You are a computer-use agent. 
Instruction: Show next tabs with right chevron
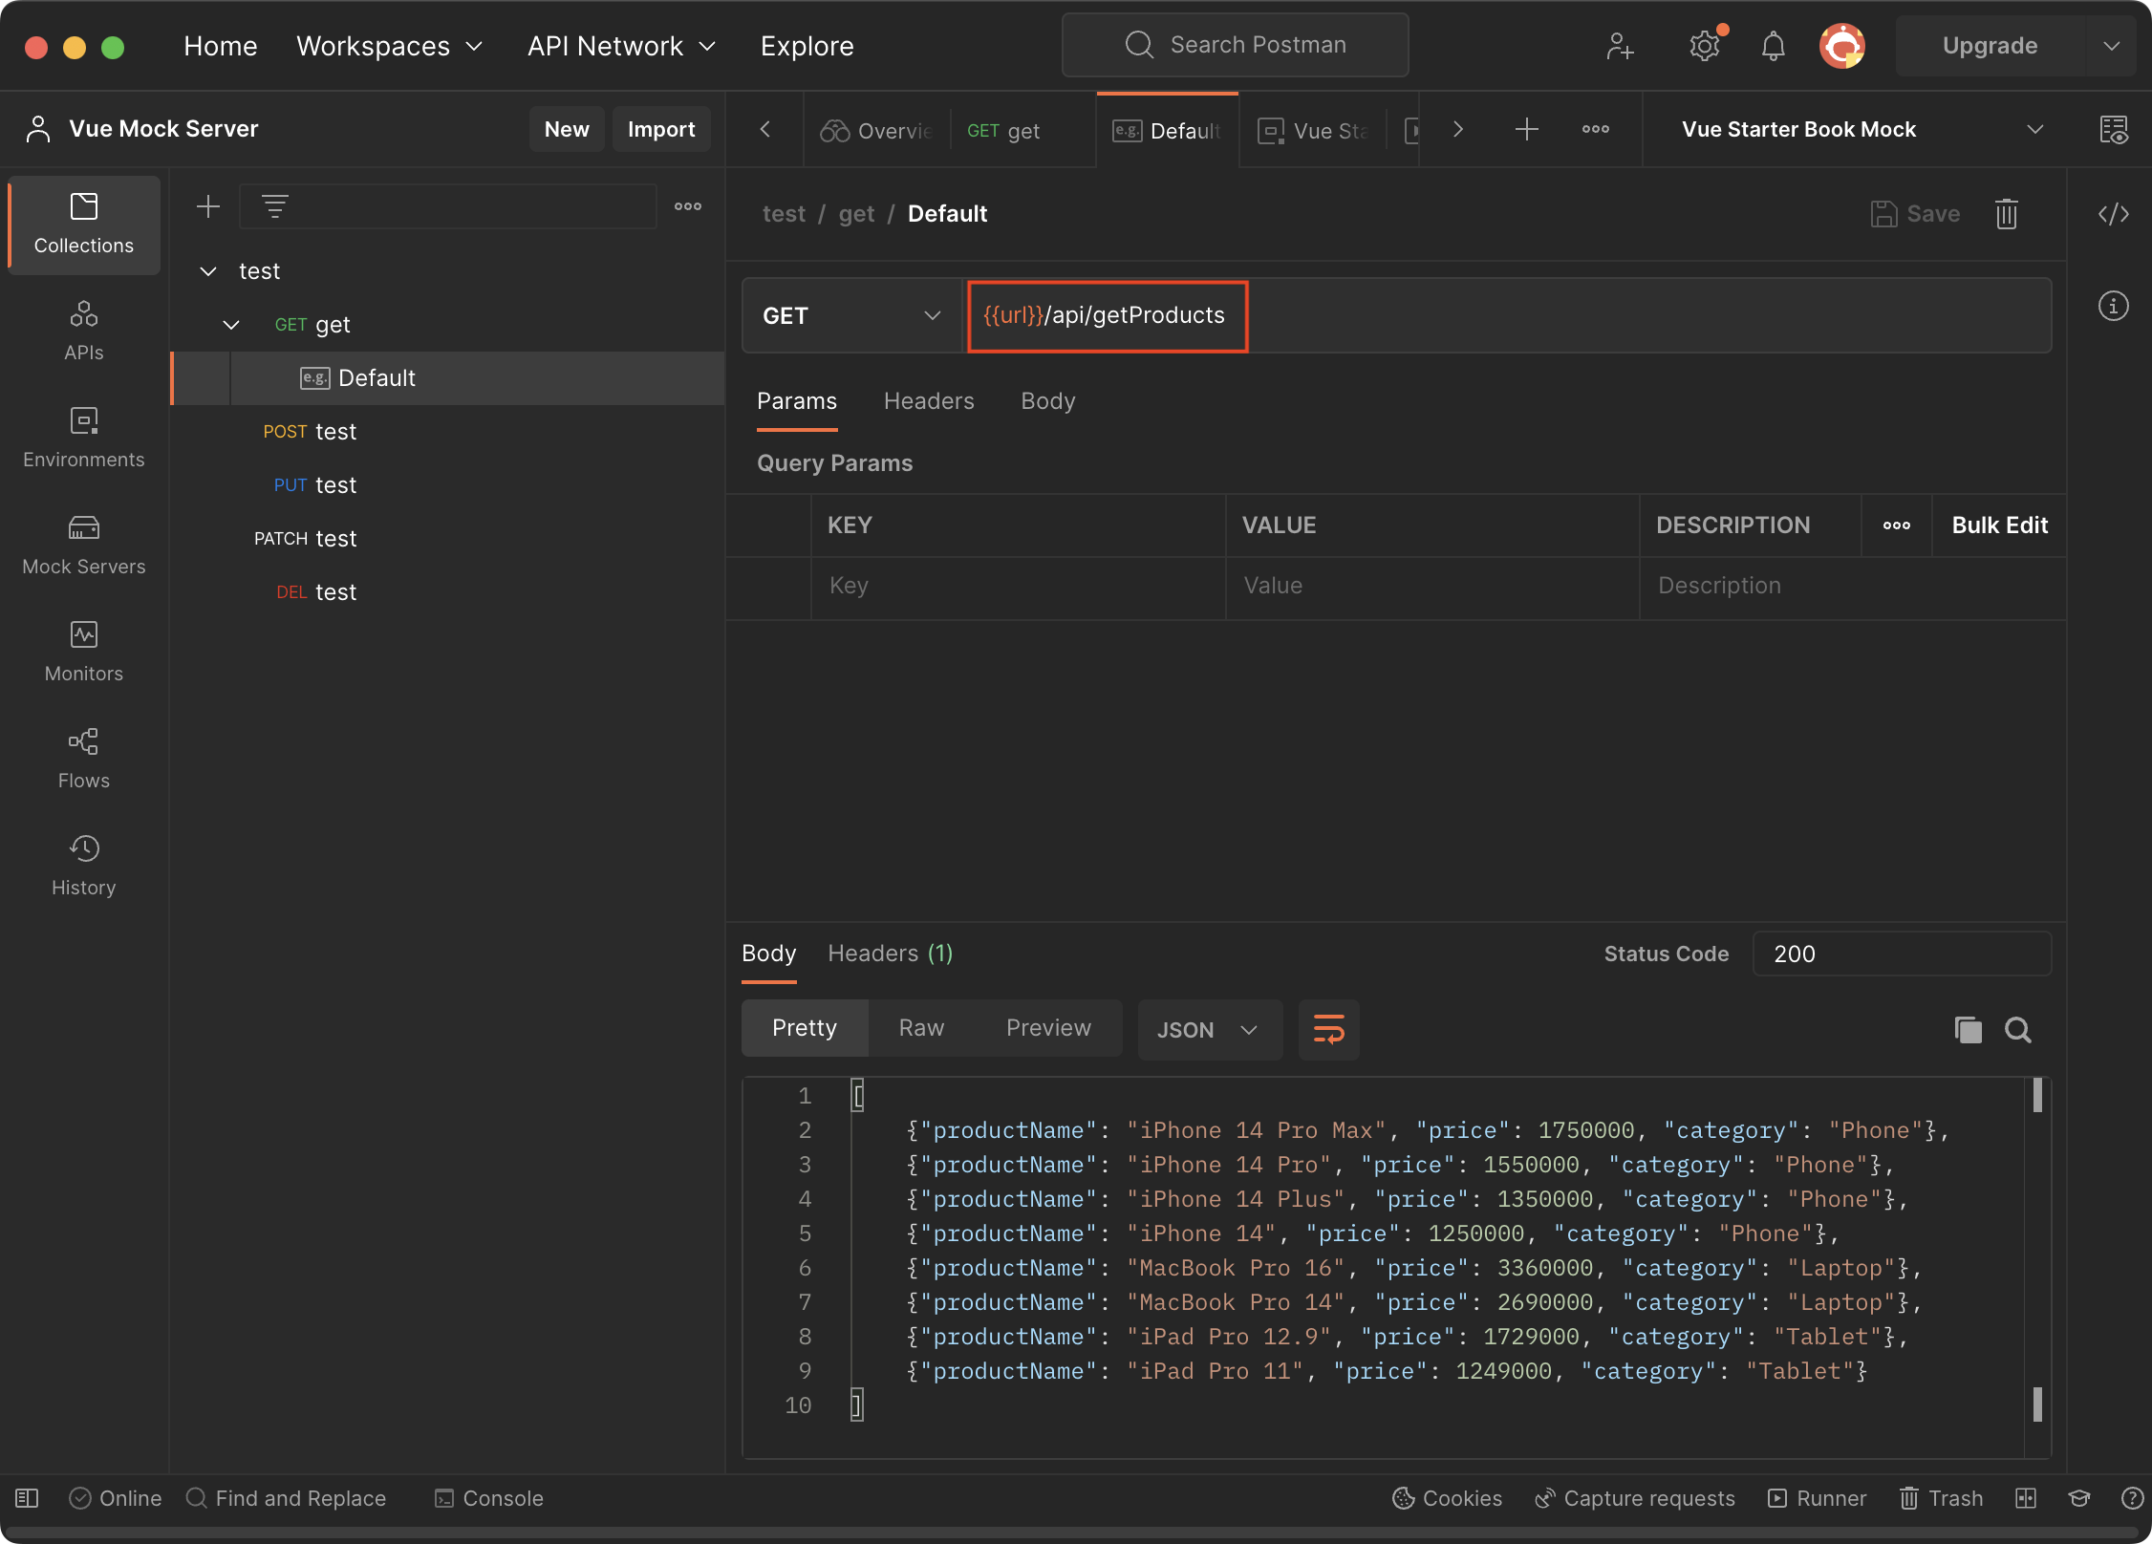[1457, 129]
